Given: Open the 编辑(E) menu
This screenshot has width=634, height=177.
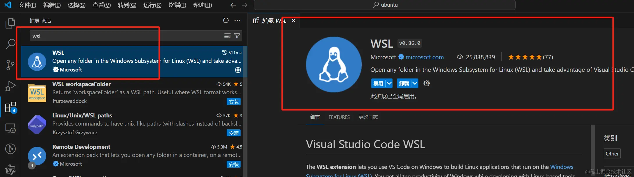Looking at the screenshot, I should click(x=52, y=5).
